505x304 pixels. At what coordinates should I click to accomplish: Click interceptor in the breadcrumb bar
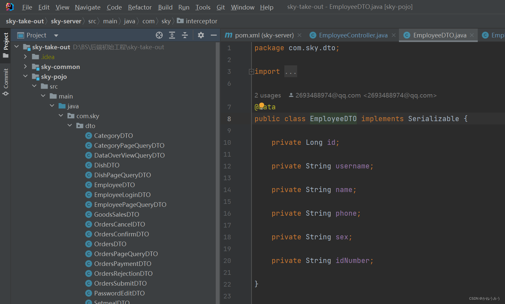tap(202, 21)
